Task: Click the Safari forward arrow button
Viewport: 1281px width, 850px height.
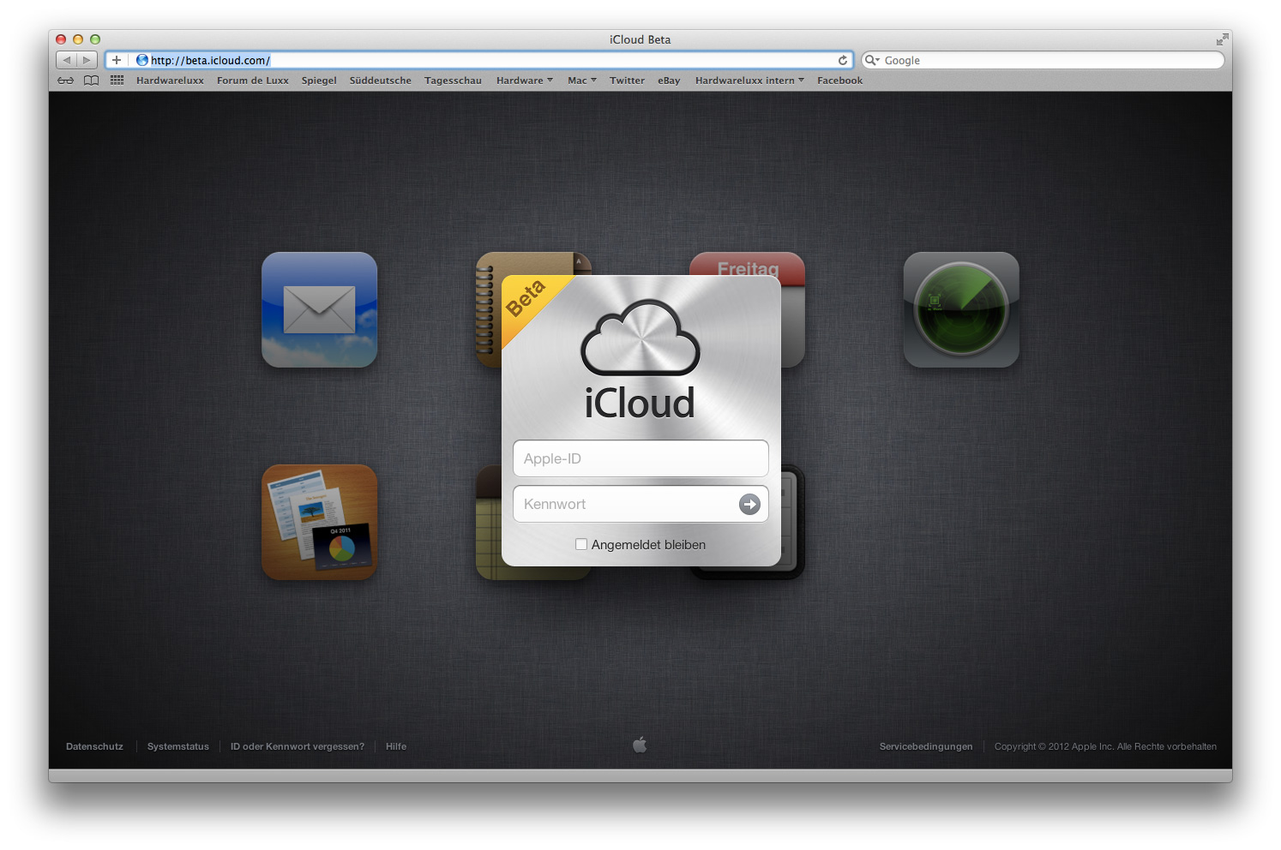Action: coord(87,60)
